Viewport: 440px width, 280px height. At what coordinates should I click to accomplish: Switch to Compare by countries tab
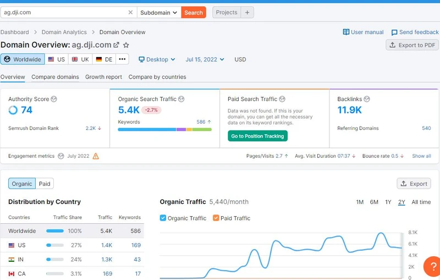pos(157,77)
